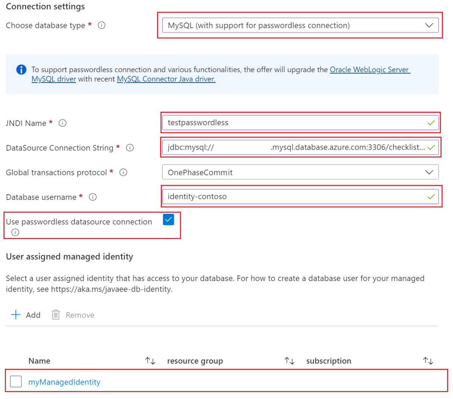Click into the JNDI Name field
Screen dimensions: 453x399
coord(294,123)
